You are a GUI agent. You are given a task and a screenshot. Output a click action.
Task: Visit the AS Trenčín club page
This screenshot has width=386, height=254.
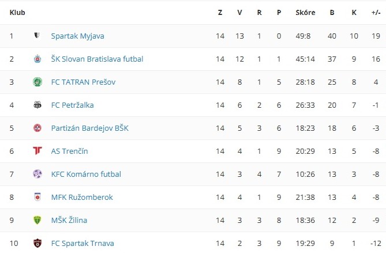[69, 151]
